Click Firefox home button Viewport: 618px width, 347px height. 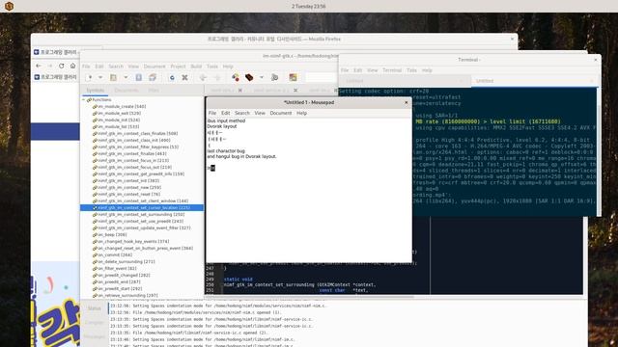[73, 66]
